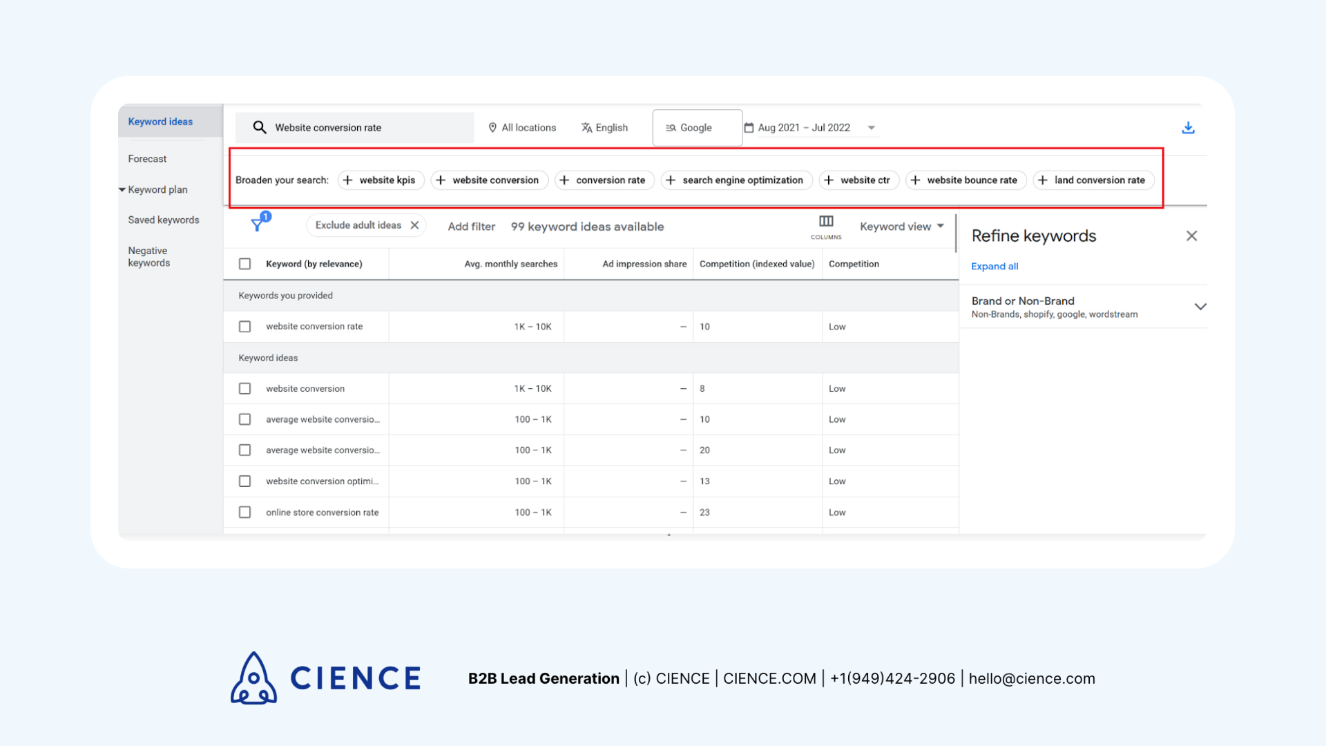The height and width of the screenshot is (746, 1326).
Task: Open the locations selector via the pin icon
Action: click(x=492, y=127)
